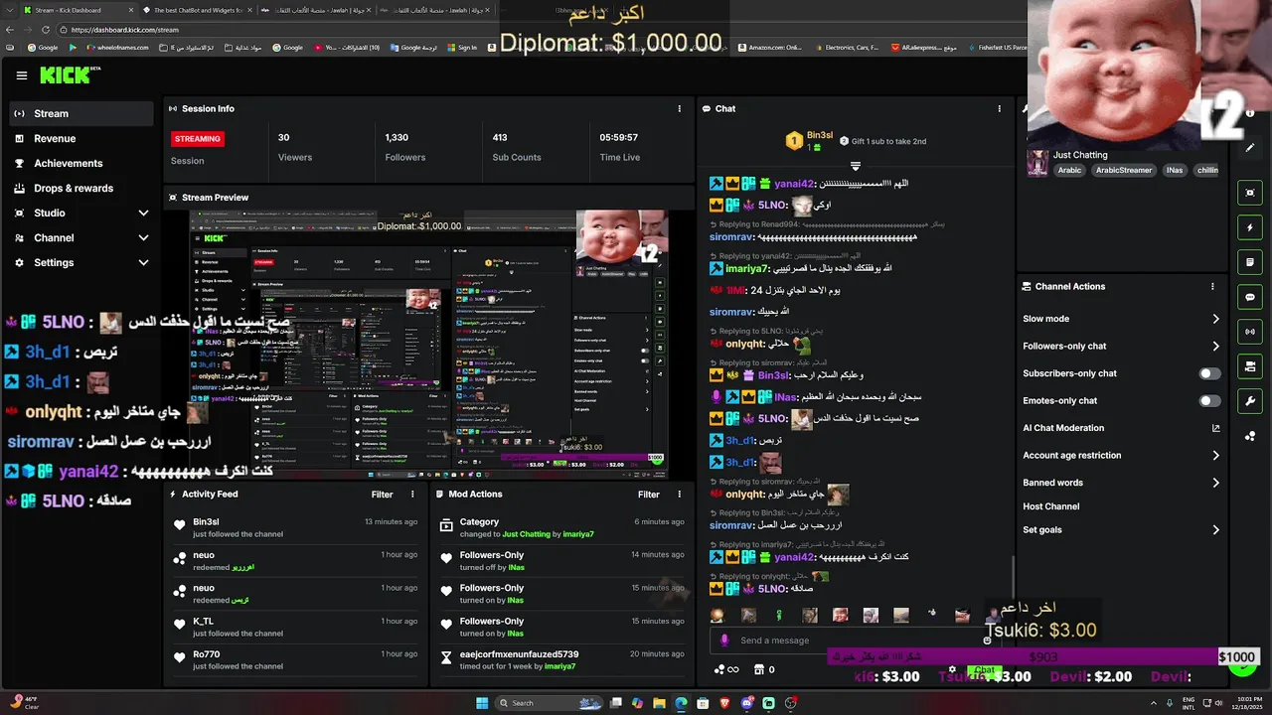
Task: Open AI Chat Moderation external link icon
Action: point(1215,428)
